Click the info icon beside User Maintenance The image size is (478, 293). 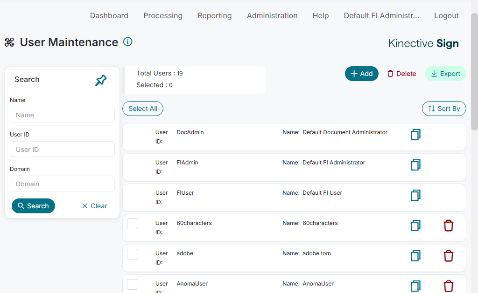click(127, 42)
